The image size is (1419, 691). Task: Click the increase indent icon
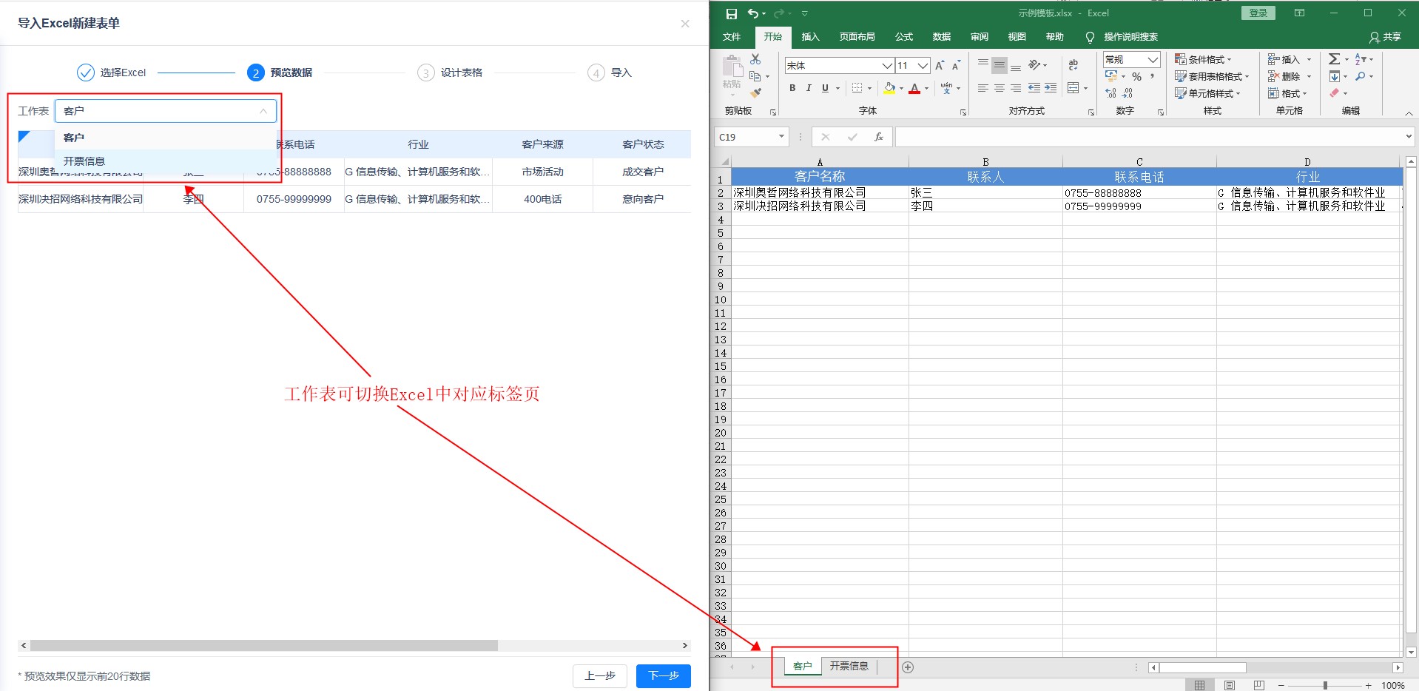[x=1051, y=88]
